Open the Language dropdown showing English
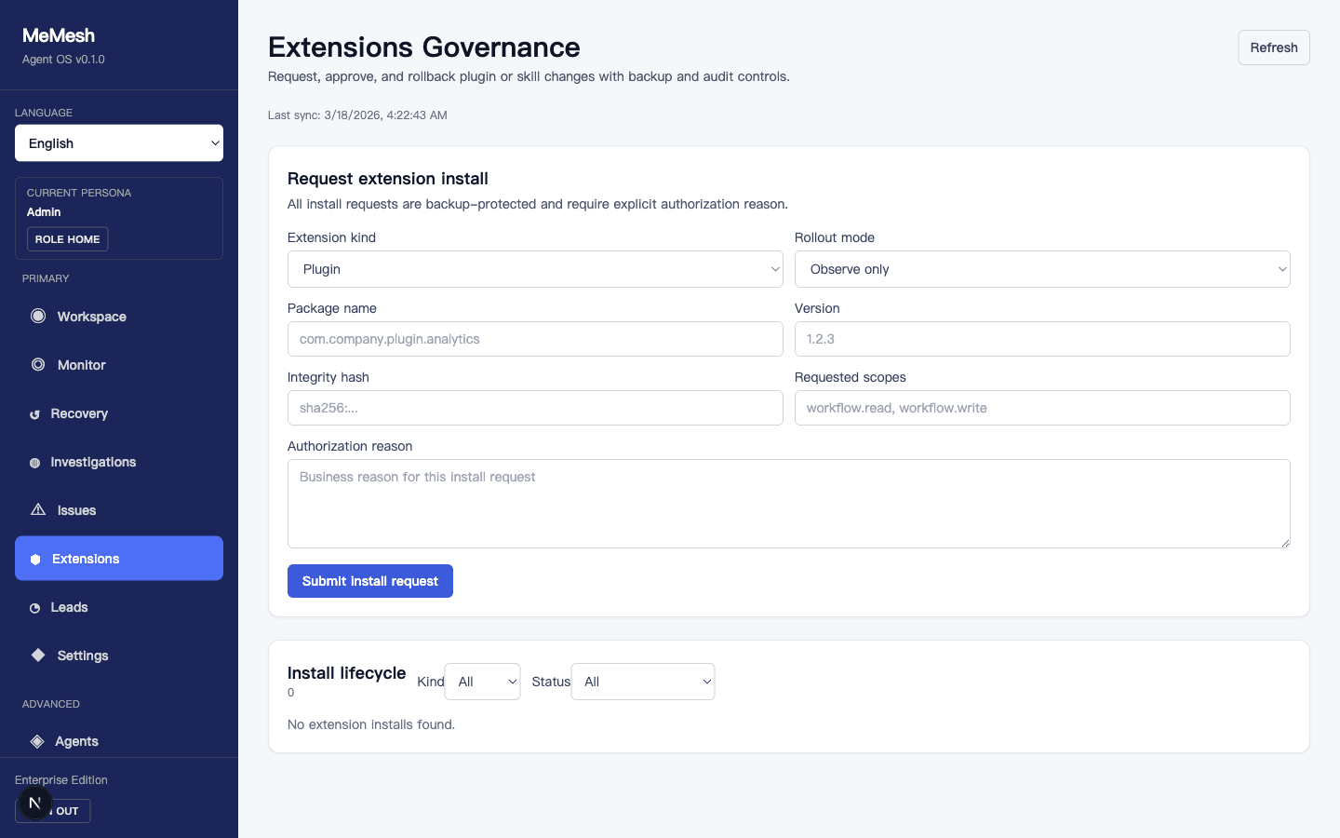Viewport: 1340px width, 838px height. (118, 142)
